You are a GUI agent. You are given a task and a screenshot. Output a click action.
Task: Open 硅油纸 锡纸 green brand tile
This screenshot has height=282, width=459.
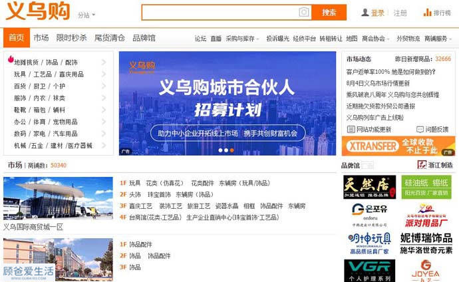426,187
